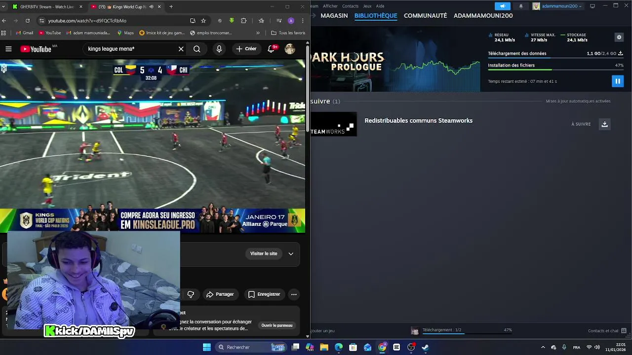Open Chrome extensions puzzle icon
632x355 pixels.
click(x=243, y=21)
